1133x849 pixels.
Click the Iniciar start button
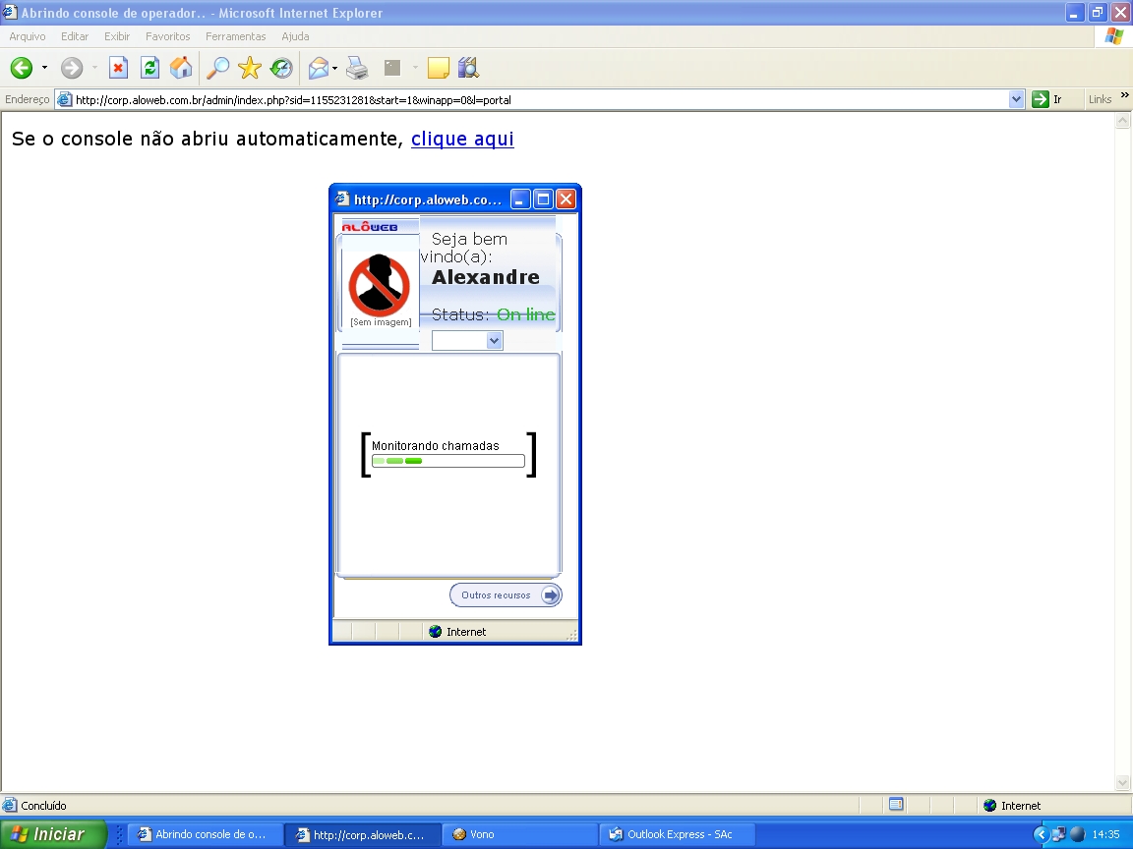click(x=53, y=834)
